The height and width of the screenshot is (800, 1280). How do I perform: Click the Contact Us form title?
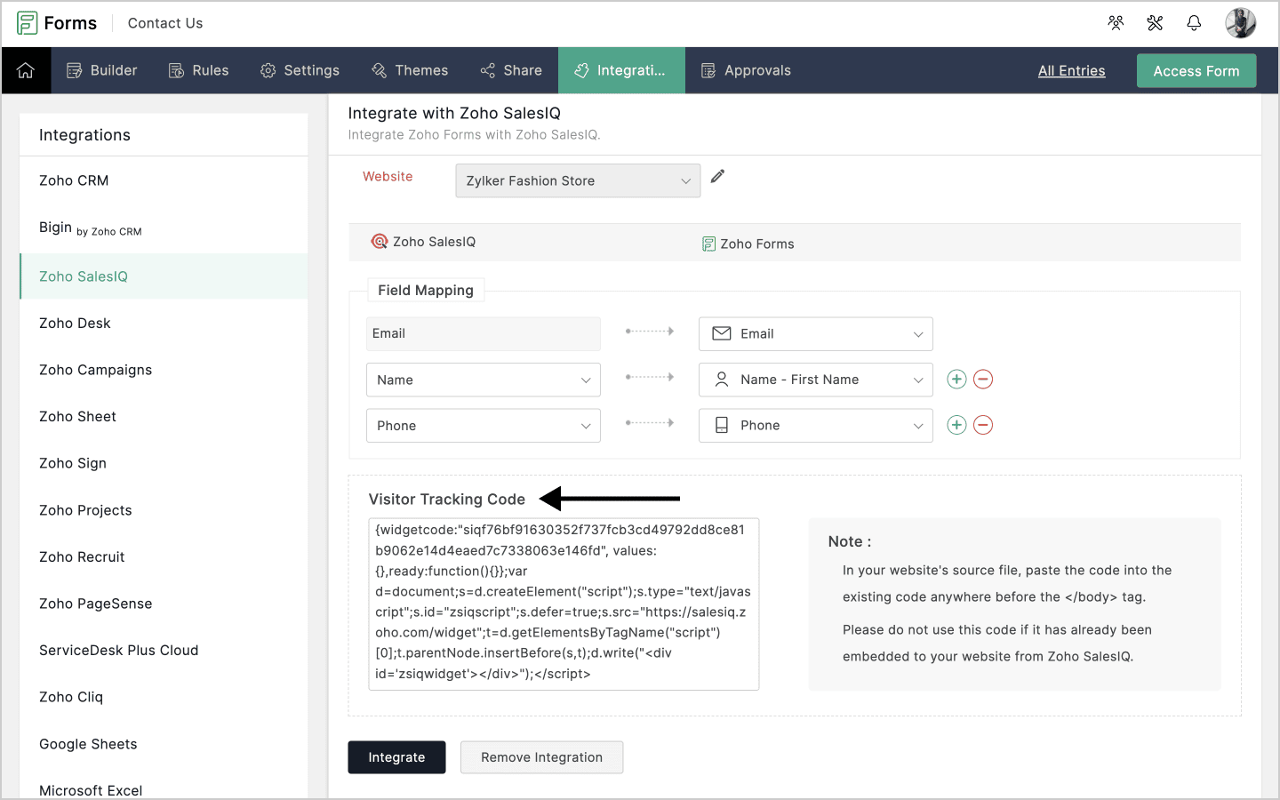[165, 23]
